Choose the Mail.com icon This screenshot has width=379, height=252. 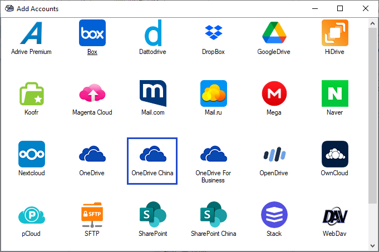pyautogui.click(x=153, y=93)
